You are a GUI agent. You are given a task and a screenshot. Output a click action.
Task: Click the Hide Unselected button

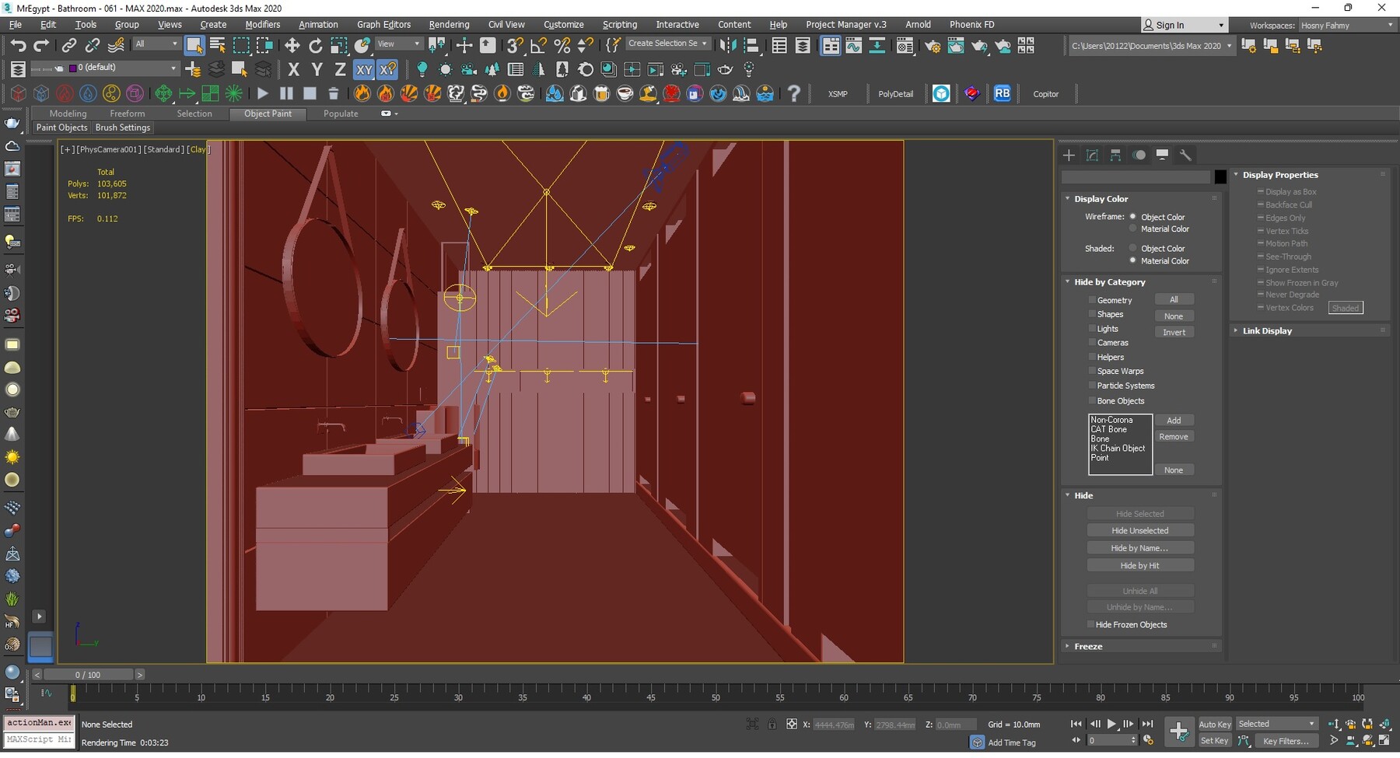pos(1139,530)
